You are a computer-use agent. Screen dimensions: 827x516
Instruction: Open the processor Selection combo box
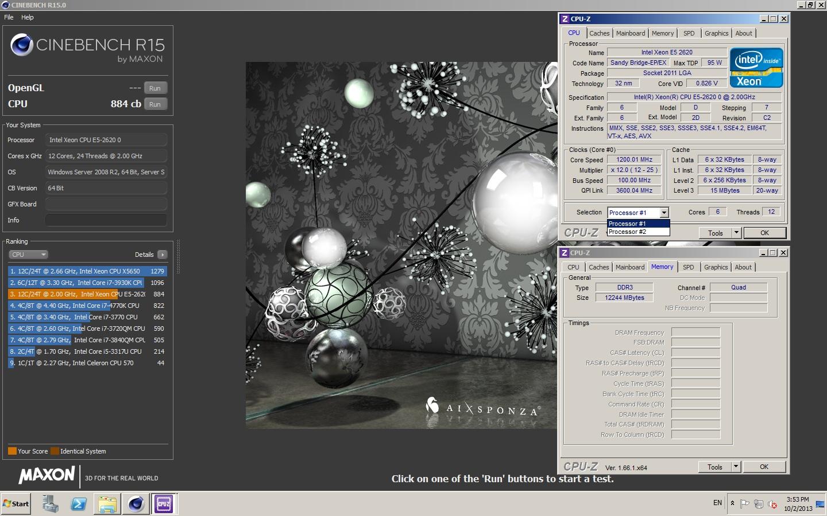pos(638,213)
